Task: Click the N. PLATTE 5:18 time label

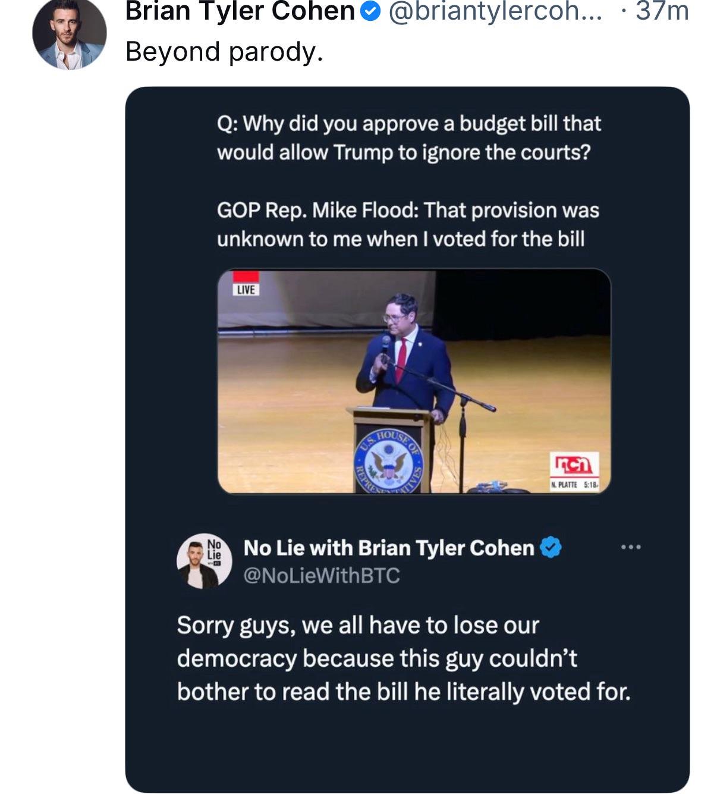Action: pyautogui.click(x=574, y=485)
